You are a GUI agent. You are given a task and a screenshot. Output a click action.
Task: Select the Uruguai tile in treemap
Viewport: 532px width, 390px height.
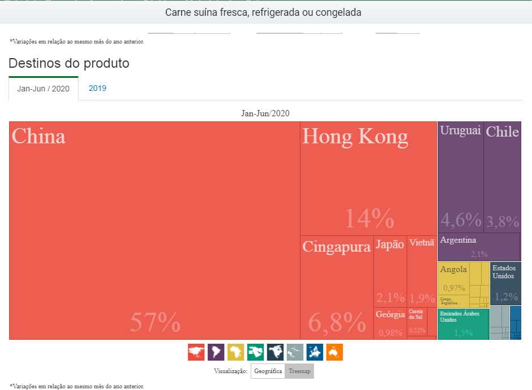click(x=460, y=176)
